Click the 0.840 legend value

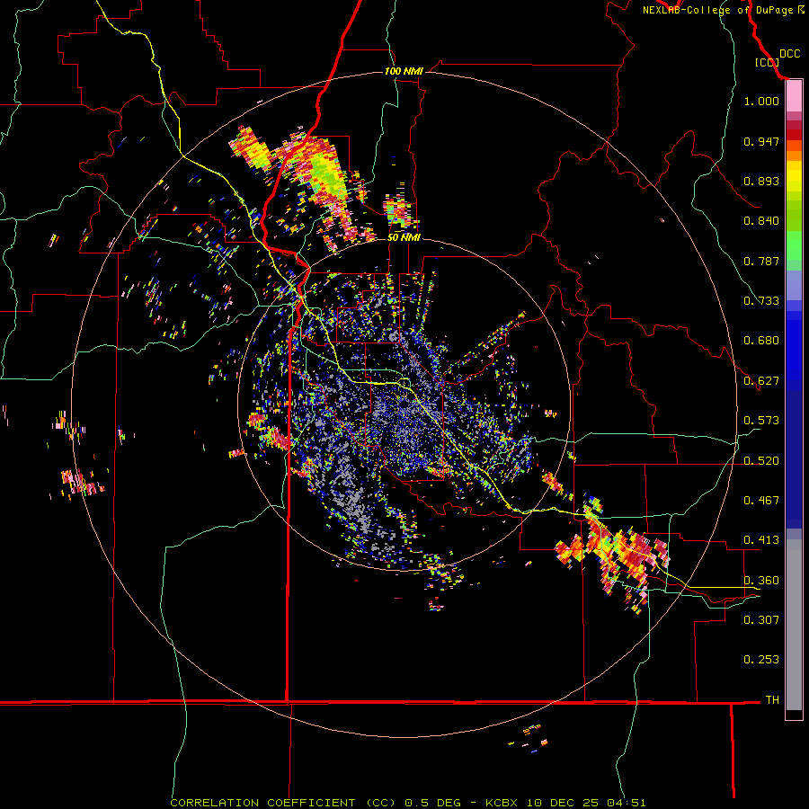pos(761,221)
